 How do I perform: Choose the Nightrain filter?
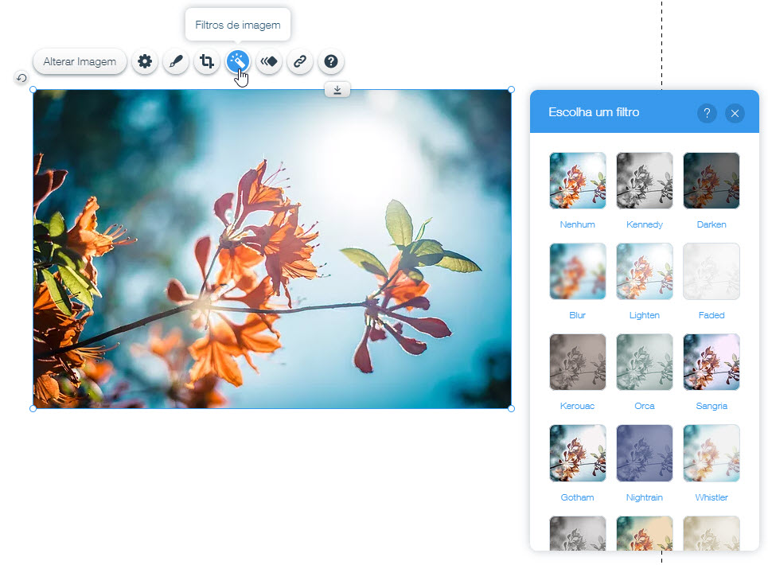pos(644,453)
